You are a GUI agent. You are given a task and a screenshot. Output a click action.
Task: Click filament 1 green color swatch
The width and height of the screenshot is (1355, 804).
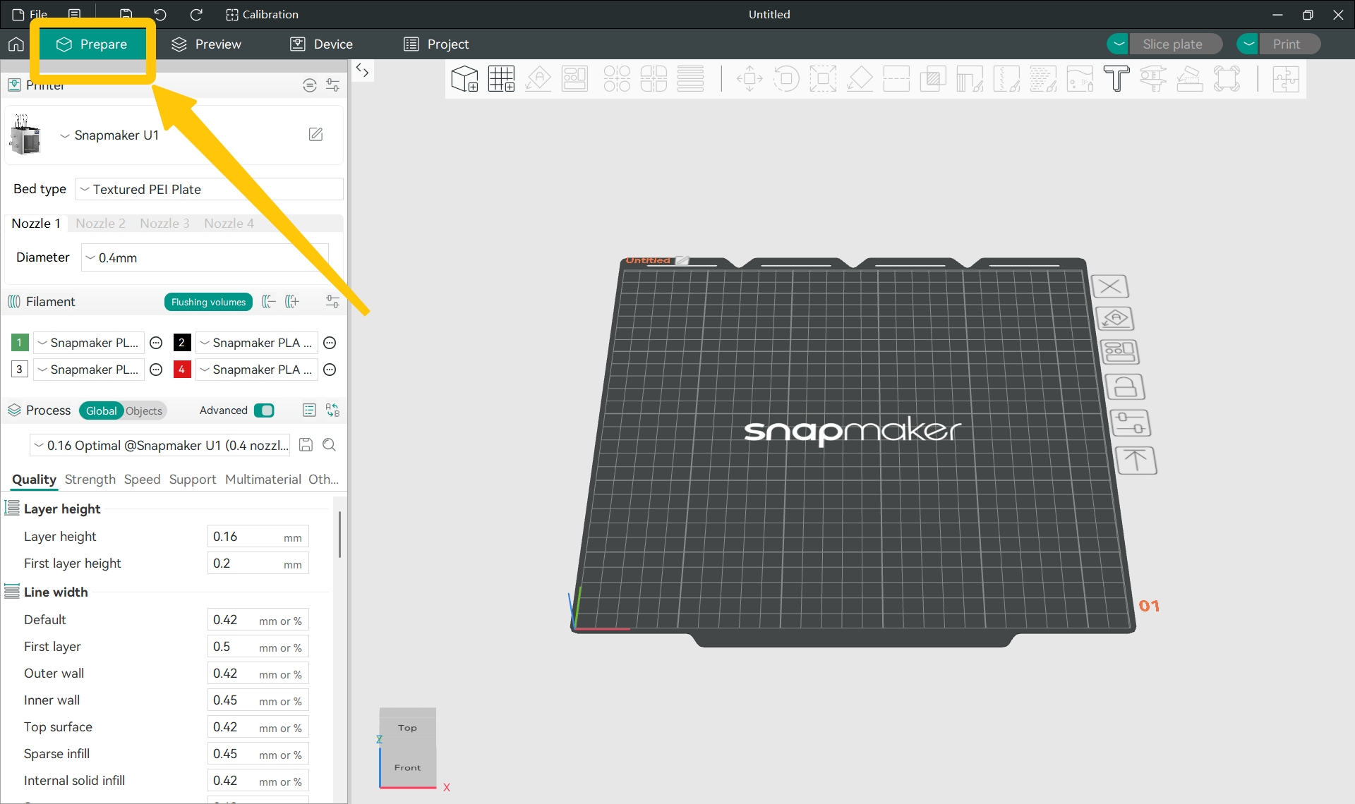pyautogui.click(x=19, y=343)
